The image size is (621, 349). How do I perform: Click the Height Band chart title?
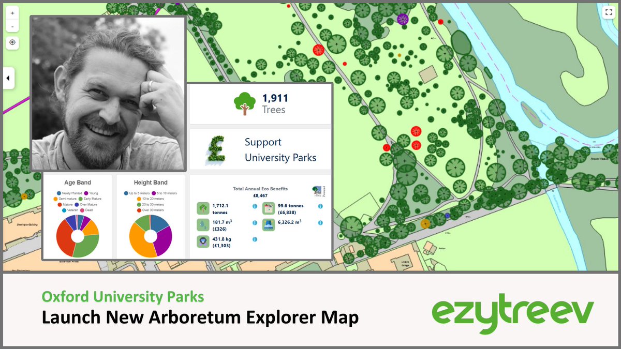[151, 183]
